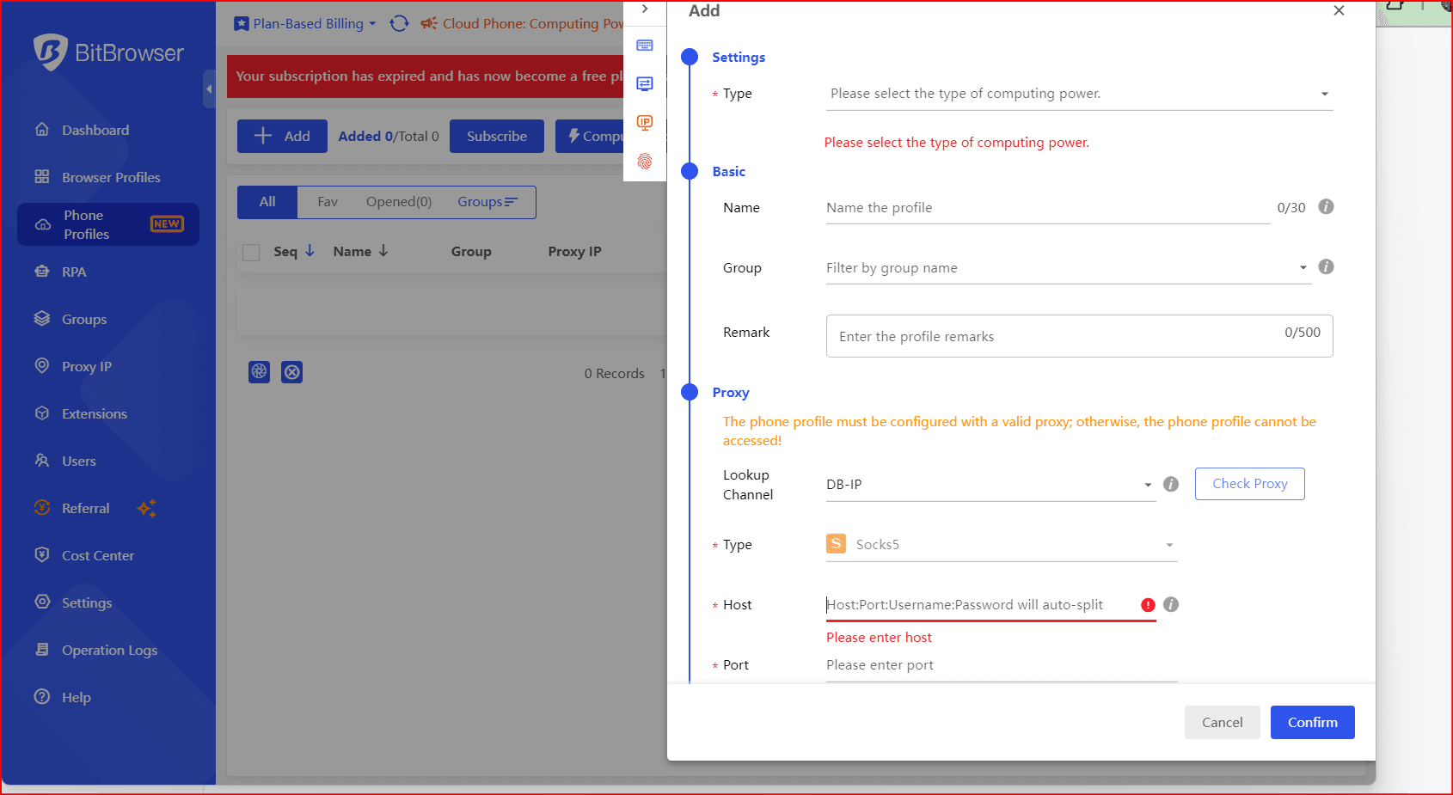Sort by Seq column arrow
Viewport: 1453px width, 795px height.
(310, 251)
